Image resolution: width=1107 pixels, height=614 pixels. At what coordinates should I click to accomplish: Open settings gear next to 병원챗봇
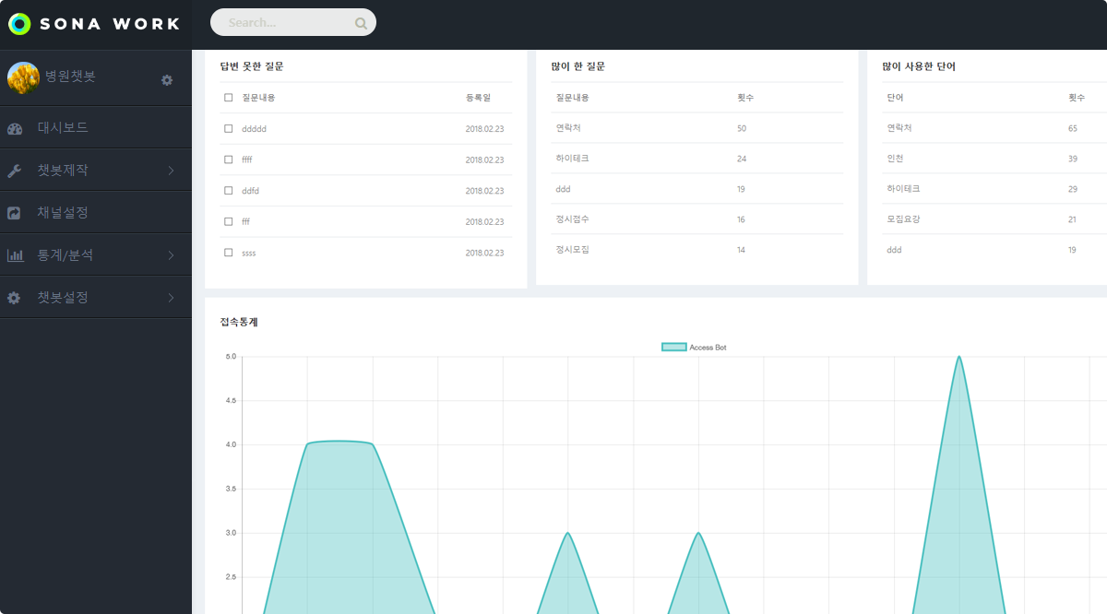tap(167, 80)
